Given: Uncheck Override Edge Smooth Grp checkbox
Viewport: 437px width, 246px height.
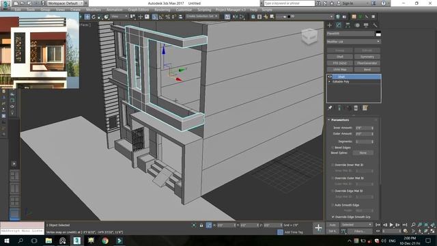Looking at the screenshot, I should click(333, 217).
